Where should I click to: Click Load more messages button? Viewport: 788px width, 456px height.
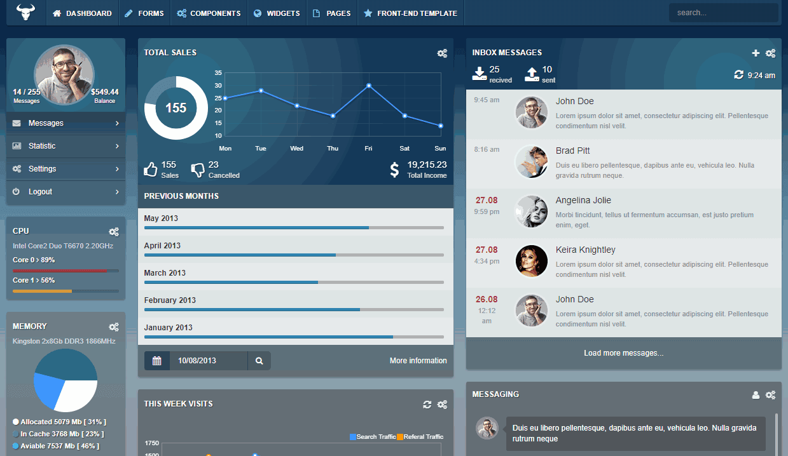624,353
